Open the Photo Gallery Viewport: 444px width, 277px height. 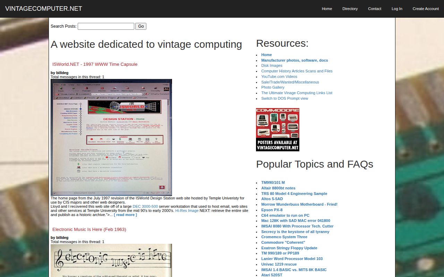point(273,87)
